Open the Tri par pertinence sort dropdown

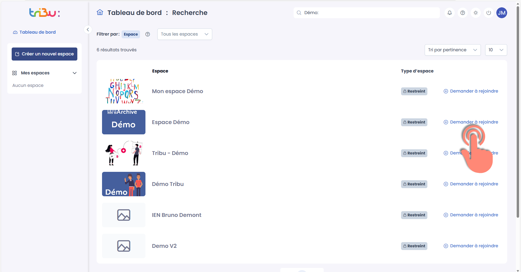click(x=453, y=50)
